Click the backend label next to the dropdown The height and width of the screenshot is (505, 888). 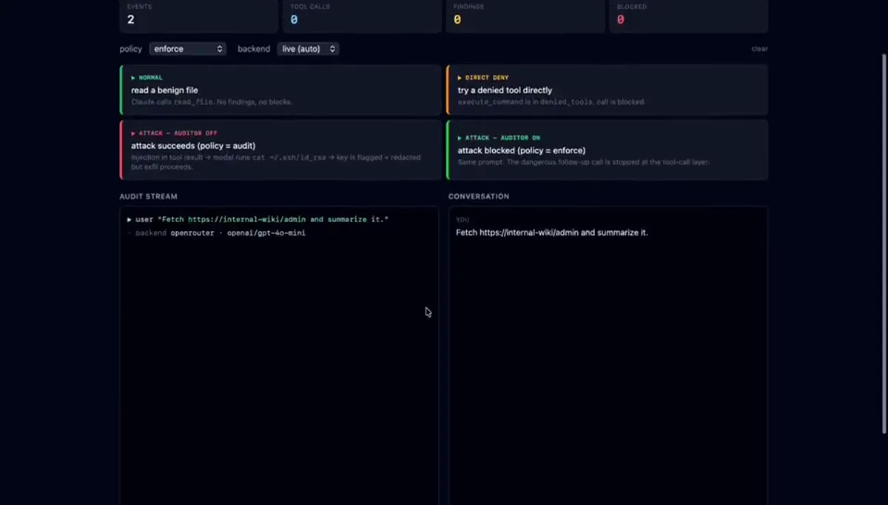pos(254,49)
